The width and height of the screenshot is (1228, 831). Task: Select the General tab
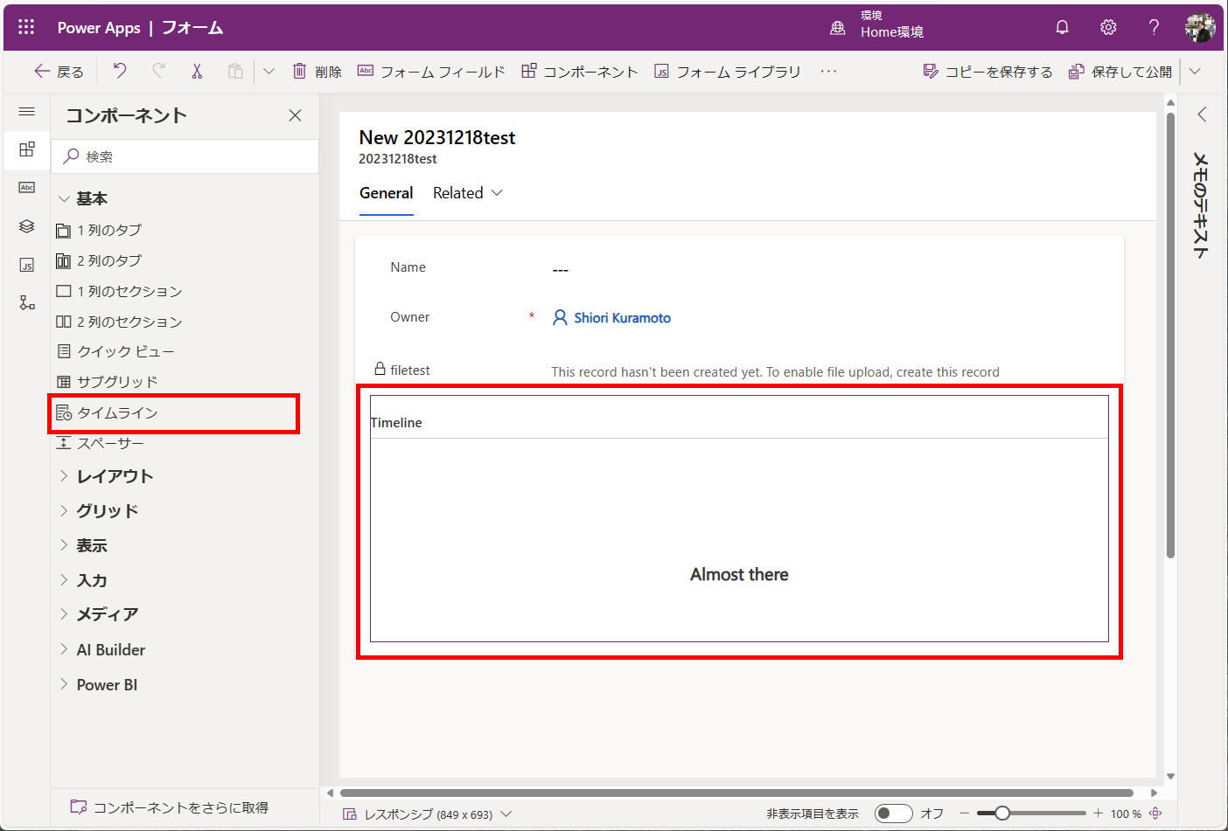(x=387, y=193)
